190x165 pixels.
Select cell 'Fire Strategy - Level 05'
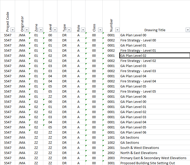coord(155,91)
